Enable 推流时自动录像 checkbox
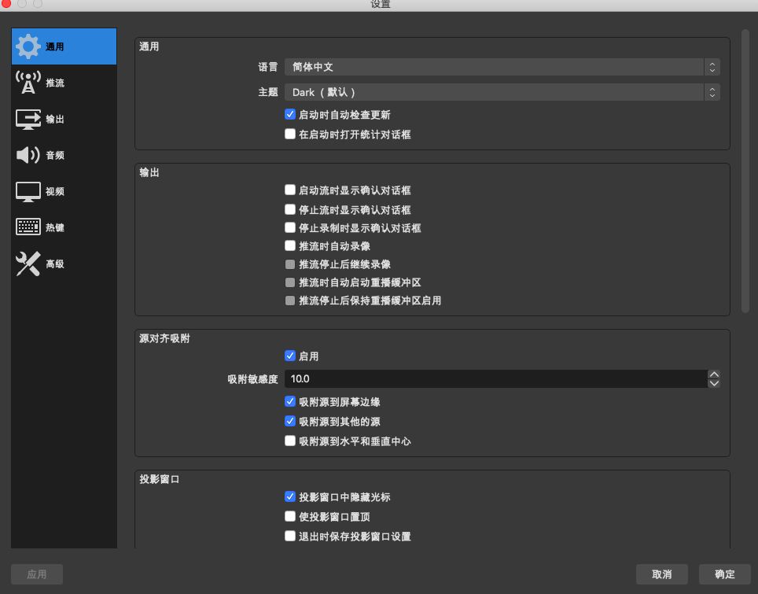758x594 pixels. (x=290, y=245)
